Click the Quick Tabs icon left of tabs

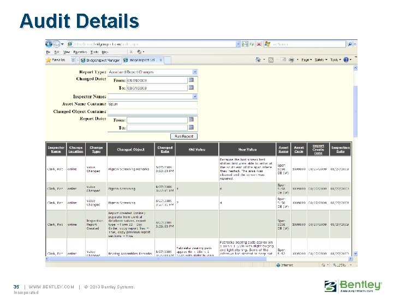[73, 60]
